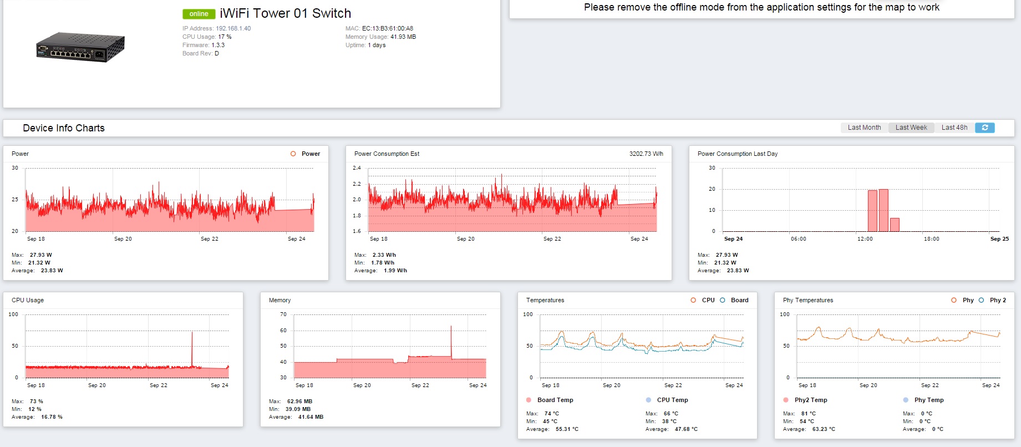
Task: Click the green online status badge
Action: point(199,14)
